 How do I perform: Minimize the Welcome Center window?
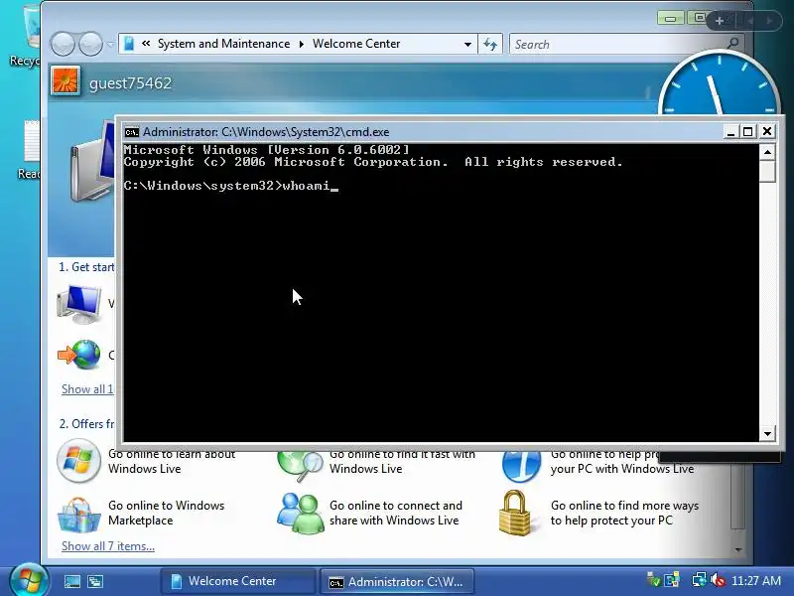pyautogui.click(x=671, y=18)
